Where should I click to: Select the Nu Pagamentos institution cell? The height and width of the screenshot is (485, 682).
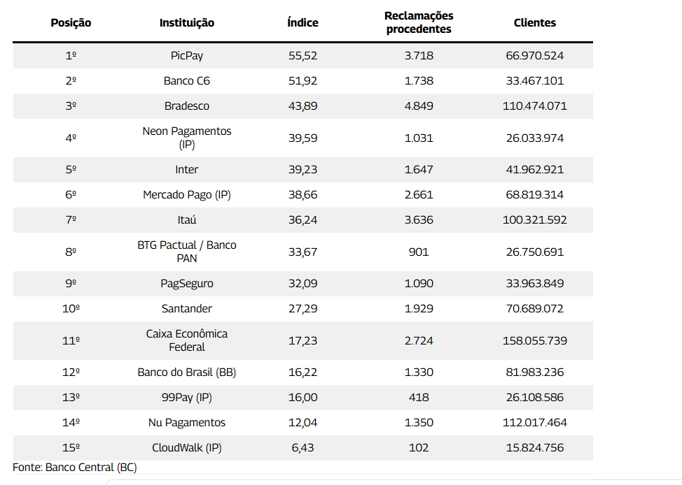click(x=187, y=422)
